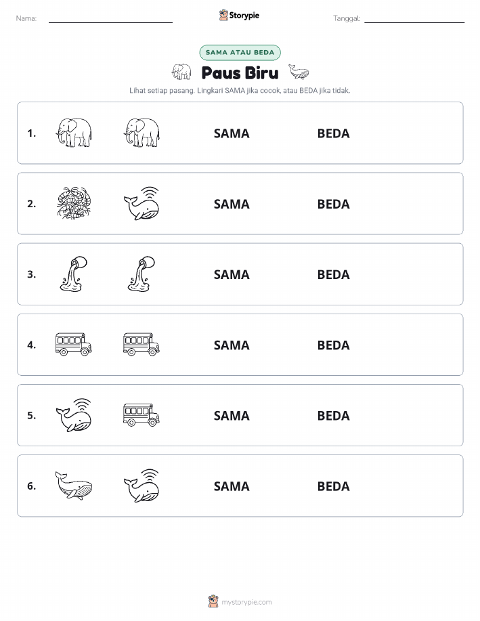Choose BEDA for row 6

click(x=334, y=486)
